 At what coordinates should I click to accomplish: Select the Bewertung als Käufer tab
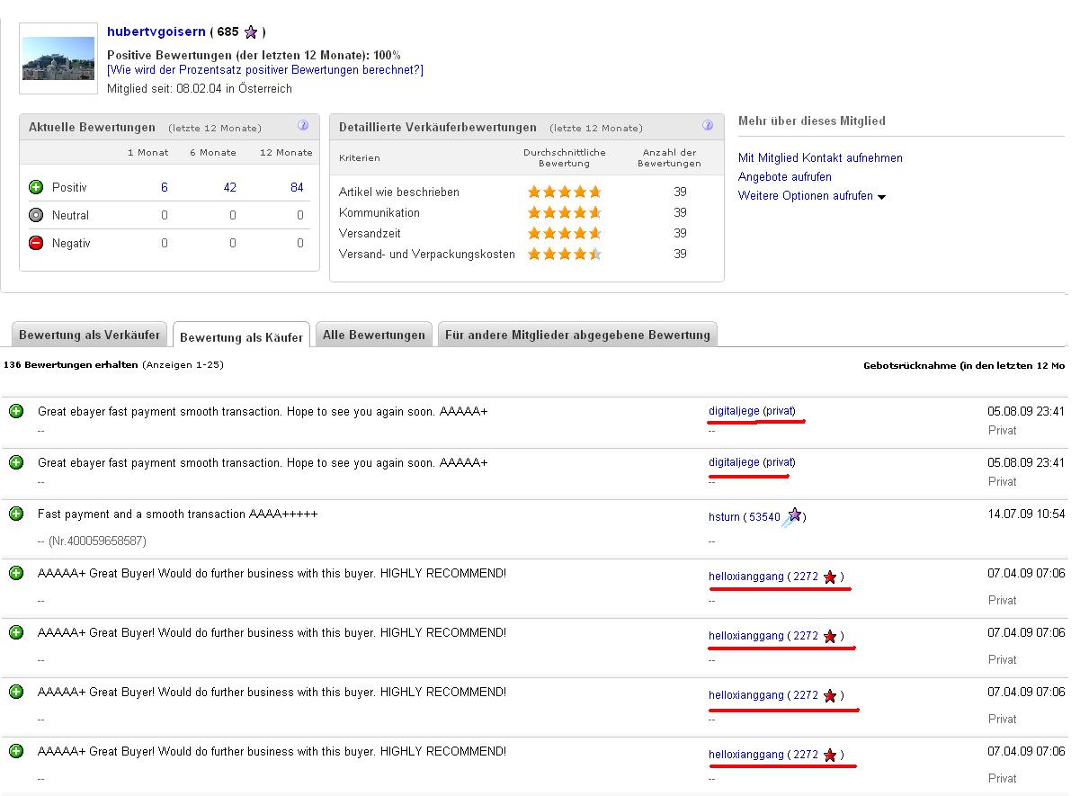coord(241,337)
